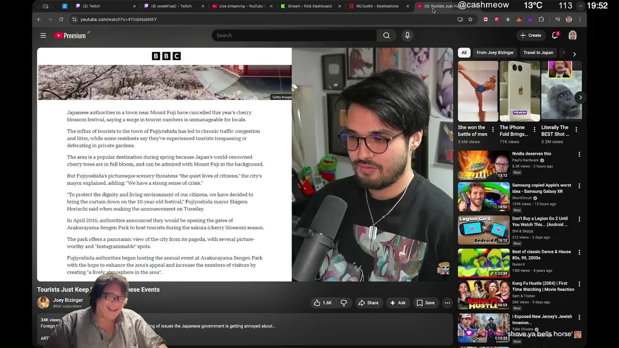Open Joey Bizinger channel name link
Screen dimensions: 619x348
(x=68, y=300)
